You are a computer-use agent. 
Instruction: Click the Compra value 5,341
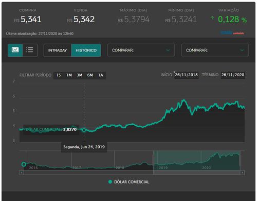31,20
